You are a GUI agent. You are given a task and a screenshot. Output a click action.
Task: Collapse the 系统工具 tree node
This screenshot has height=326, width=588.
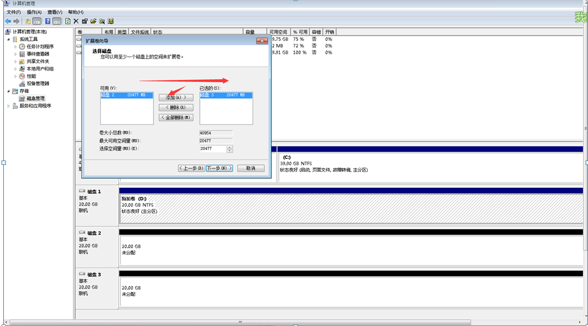tap(8, 39)
